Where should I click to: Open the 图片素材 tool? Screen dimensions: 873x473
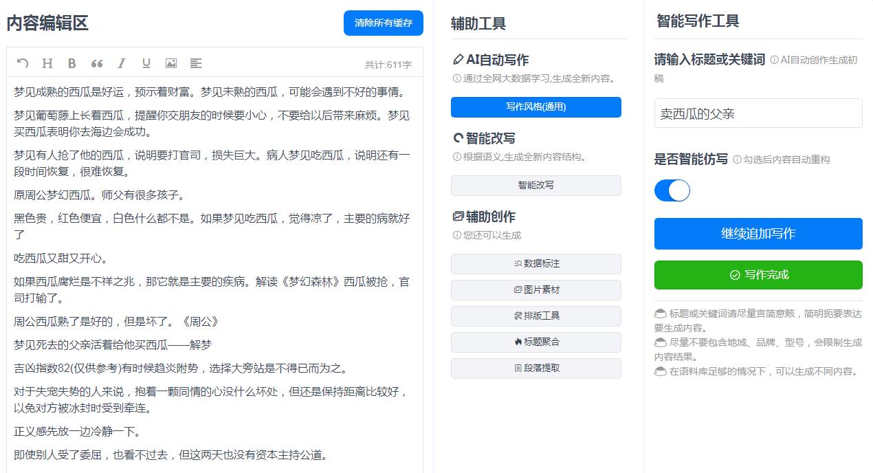pyautogui.click(x=535, y=290)
